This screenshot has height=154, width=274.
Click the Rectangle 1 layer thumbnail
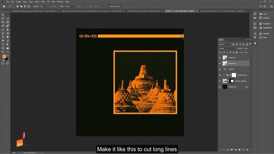coord(225,57)
